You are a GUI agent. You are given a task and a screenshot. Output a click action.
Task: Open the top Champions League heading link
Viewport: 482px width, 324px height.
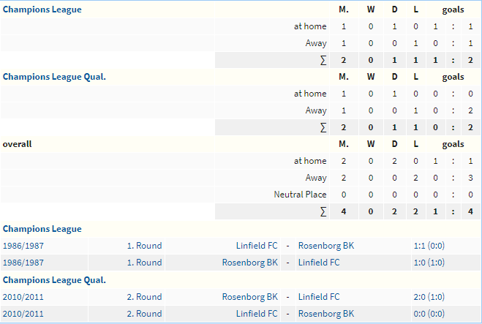[x=42, y=10]
